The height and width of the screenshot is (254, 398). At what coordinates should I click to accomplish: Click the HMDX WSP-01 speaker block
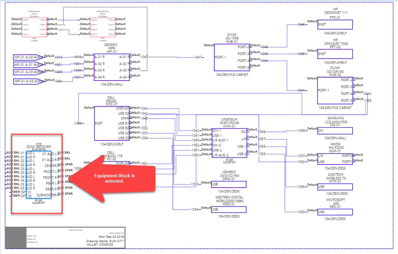(335, 159)
